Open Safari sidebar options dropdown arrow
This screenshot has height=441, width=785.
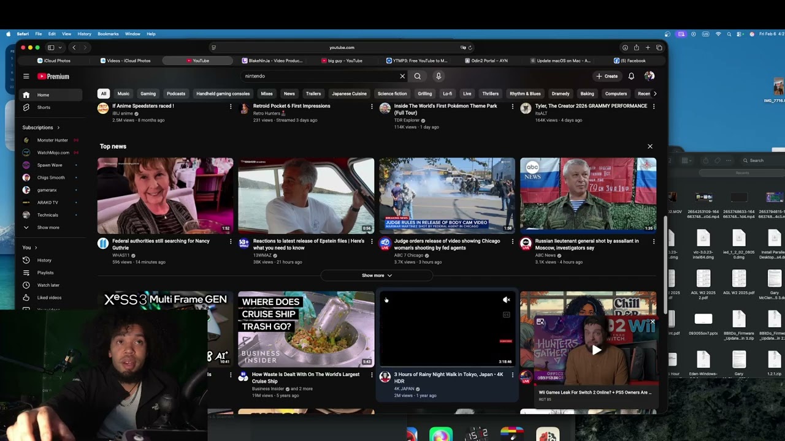tap(59, 47)
